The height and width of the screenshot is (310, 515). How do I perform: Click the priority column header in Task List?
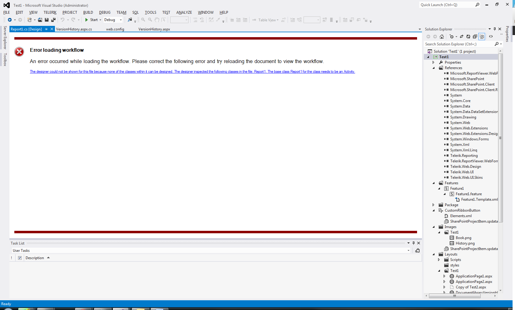(12, 258)
